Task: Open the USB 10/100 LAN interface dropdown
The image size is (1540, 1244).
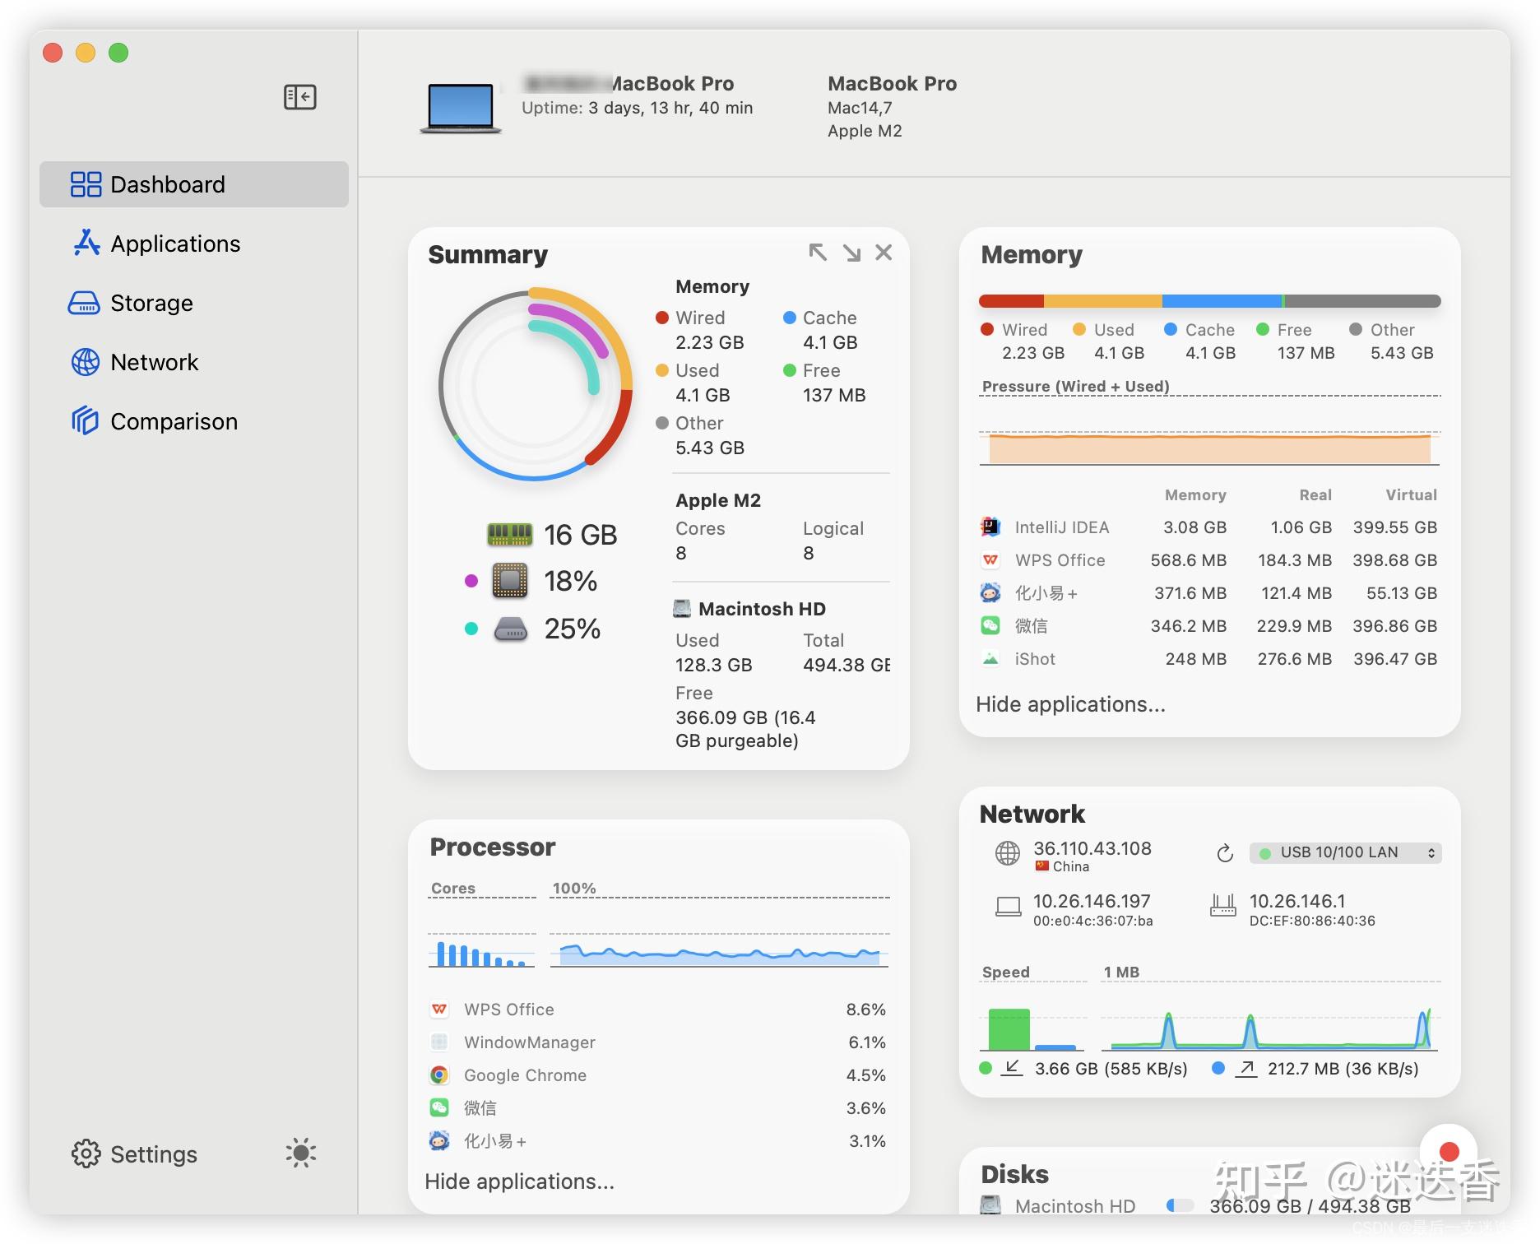Action: (x=1345, y=852)
